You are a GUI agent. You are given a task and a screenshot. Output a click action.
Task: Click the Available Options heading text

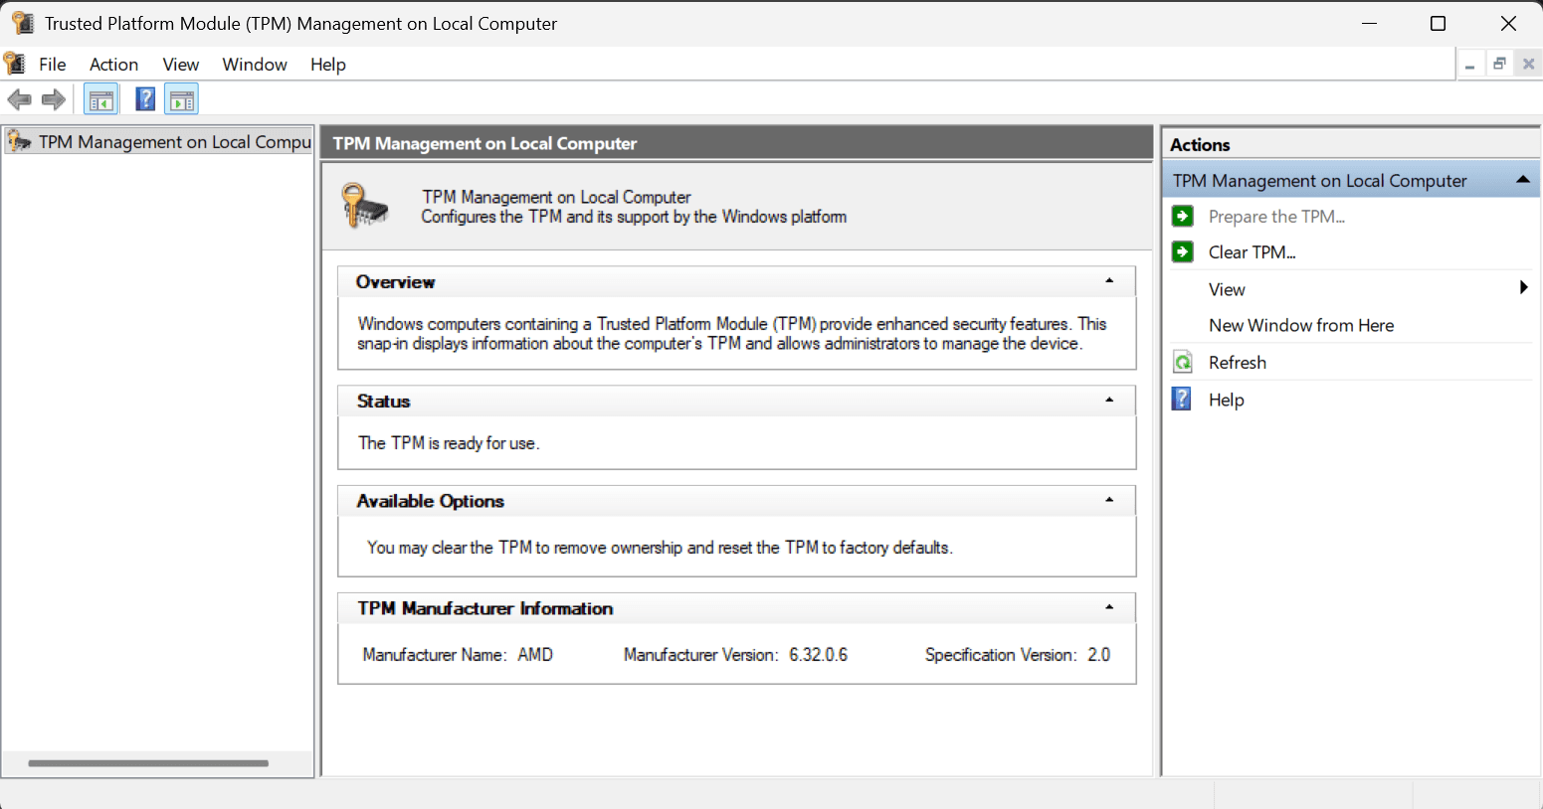(430, 501)
